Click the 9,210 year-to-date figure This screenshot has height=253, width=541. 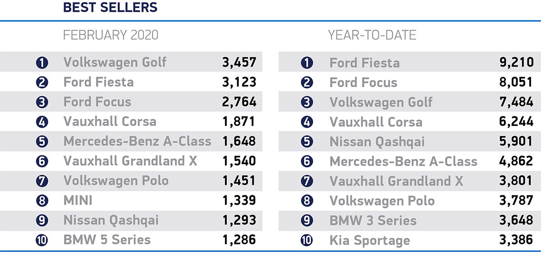[516, 63]
